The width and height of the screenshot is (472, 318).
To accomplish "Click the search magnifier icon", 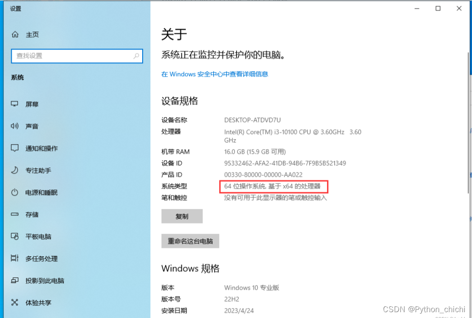I will point(136,56).
